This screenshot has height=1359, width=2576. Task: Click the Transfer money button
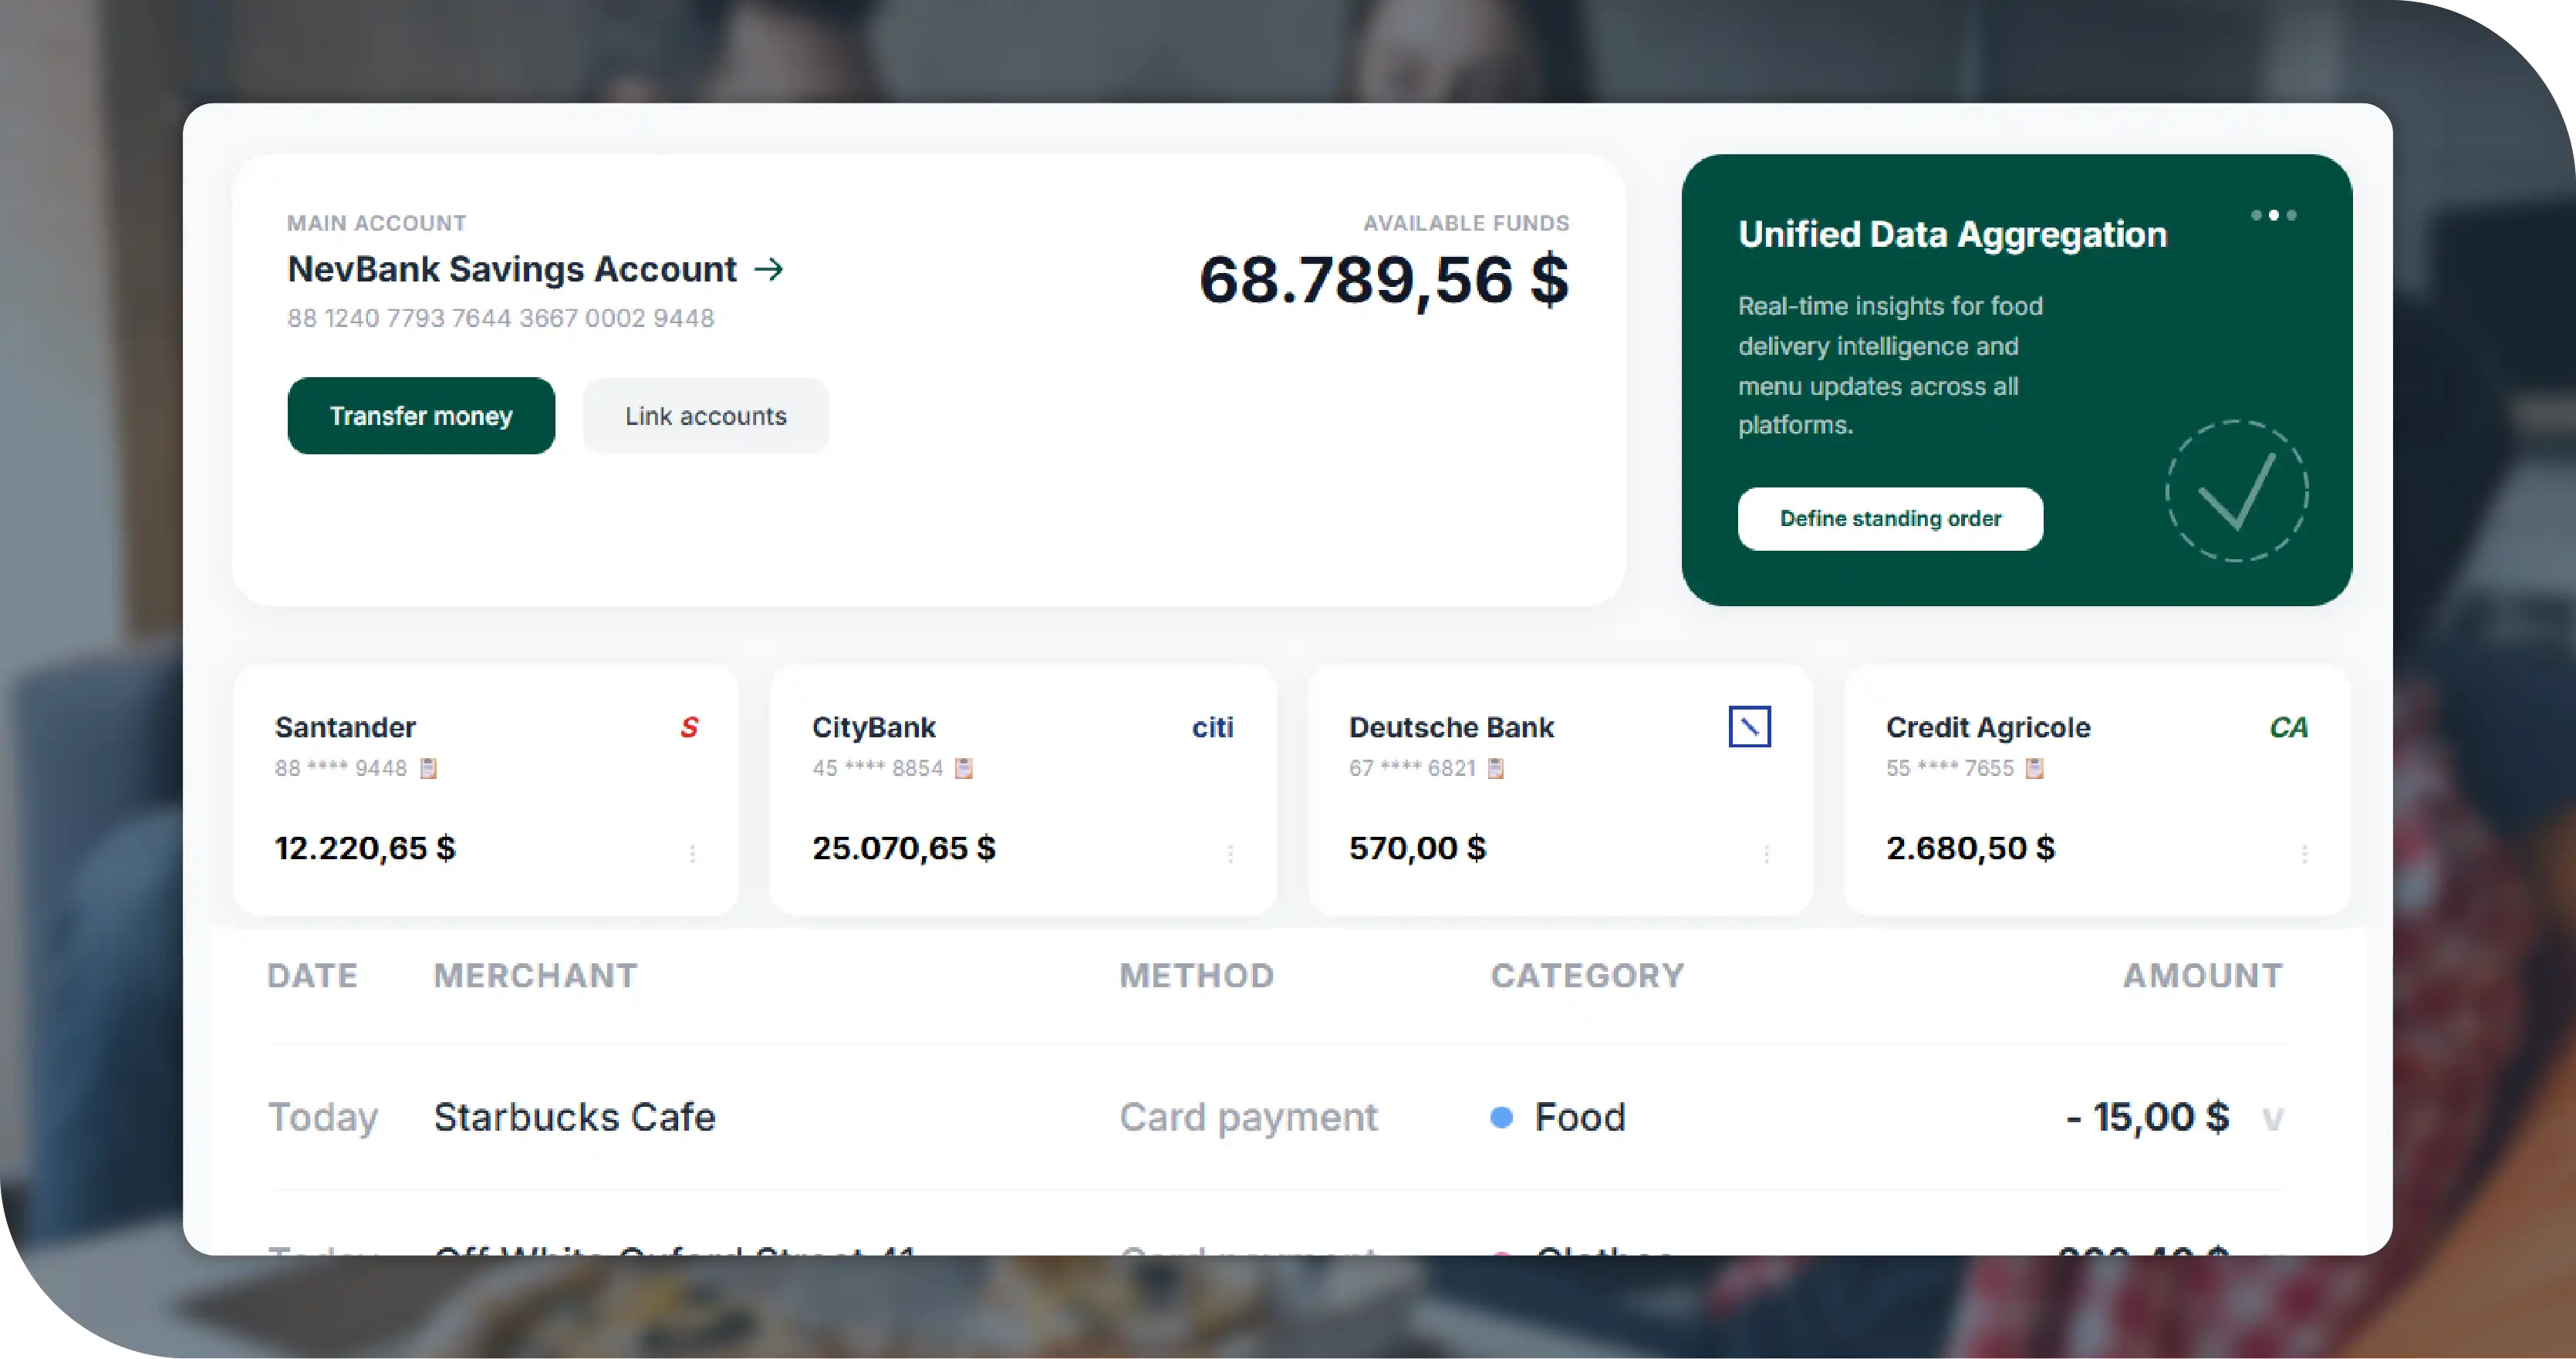click(x=421, y=416)
